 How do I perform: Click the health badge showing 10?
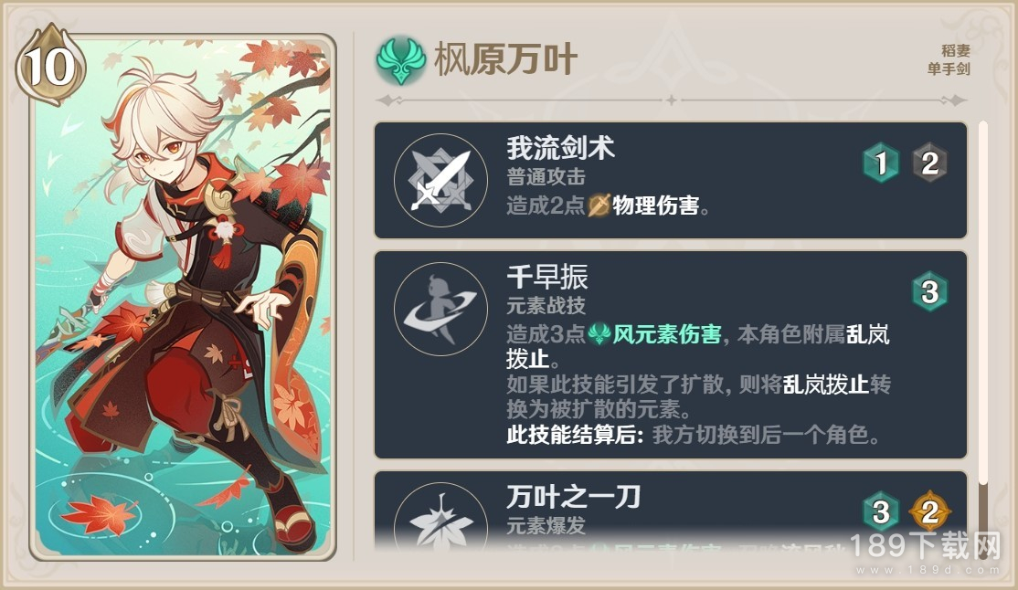click(50, 66)
